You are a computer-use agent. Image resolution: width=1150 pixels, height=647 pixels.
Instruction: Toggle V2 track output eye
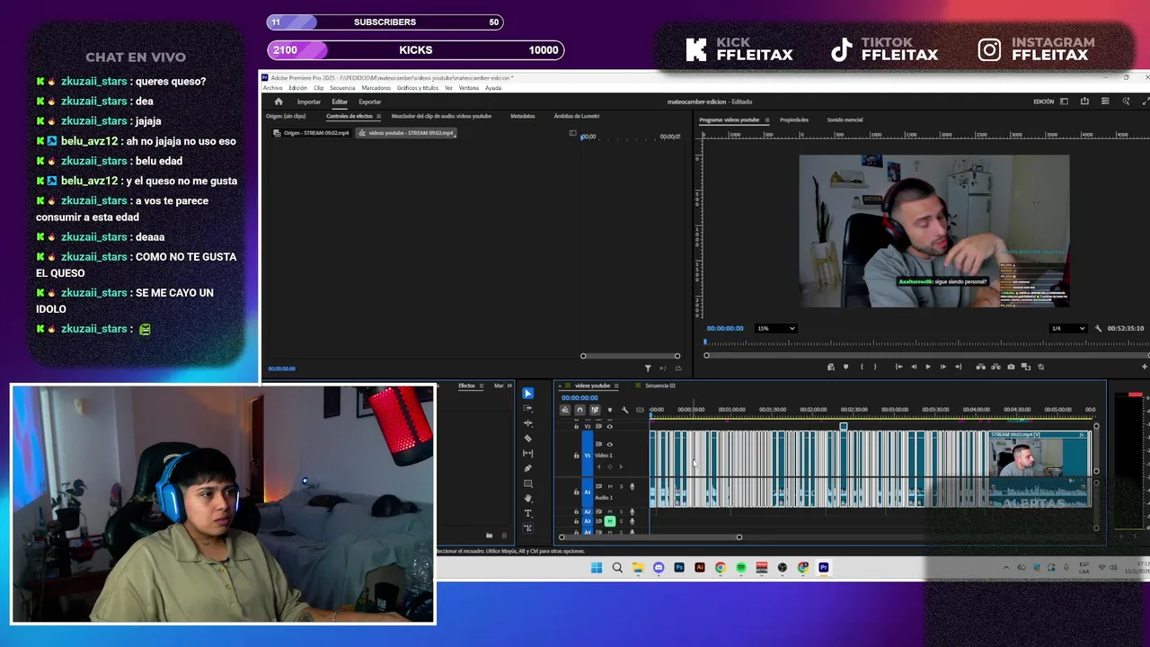[609, 426]
